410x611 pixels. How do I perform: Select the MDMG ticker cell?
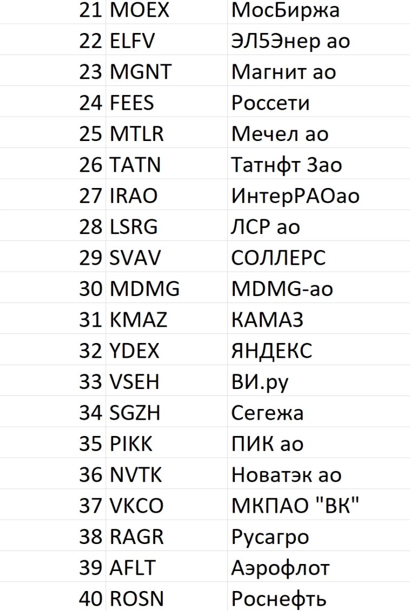tap(144, 289)
